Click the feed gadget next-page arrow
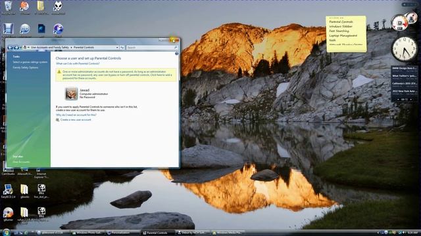 pos(410,100)
